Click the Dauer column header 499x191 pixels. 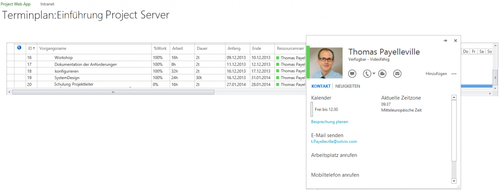click(210, 48)
